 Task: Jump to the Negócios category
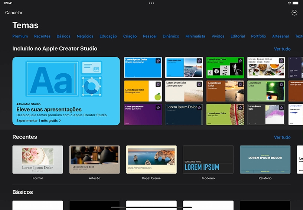(85, 36)
